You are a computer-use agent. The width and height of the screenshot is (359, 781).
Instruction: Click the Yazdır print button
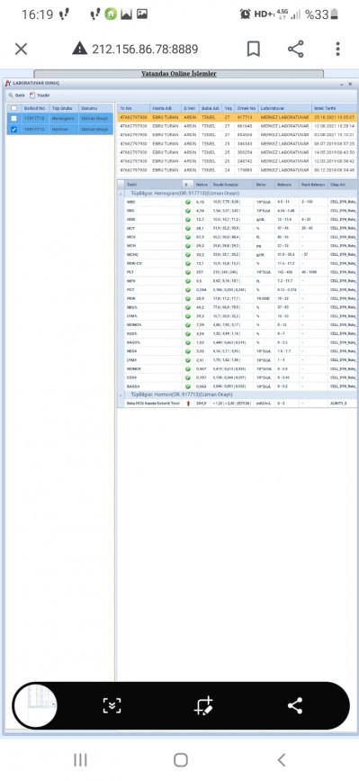[x=40, y=95]
